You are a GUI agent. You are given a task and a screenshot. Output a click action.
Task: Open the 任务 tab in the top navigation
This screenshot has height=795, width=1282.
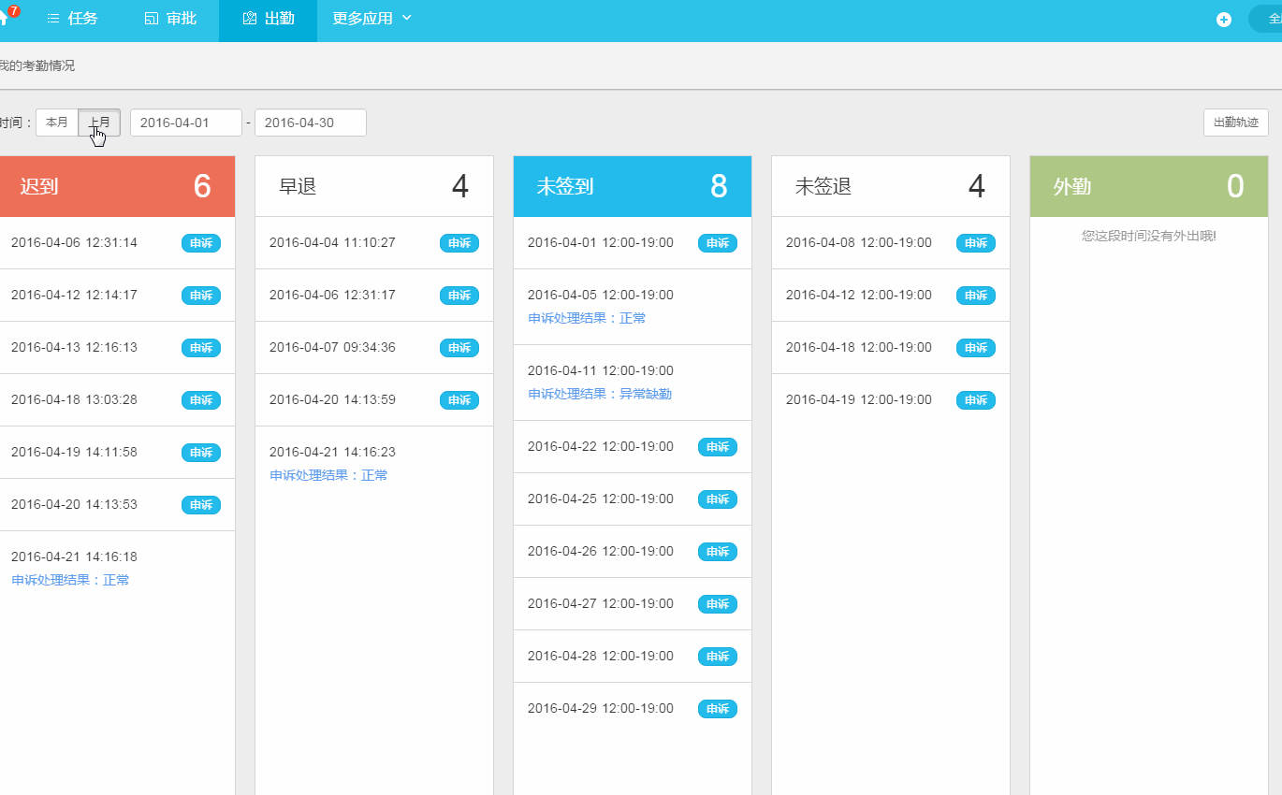pos(73,19)
